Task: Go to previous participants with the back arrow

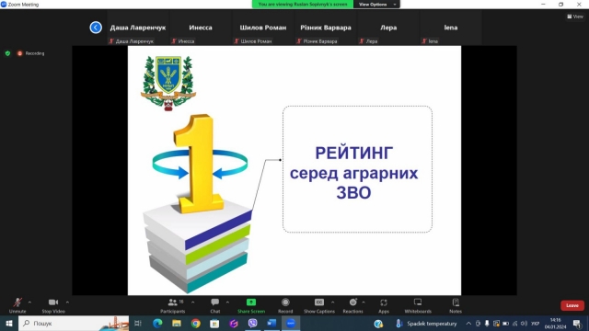Action: pyautogui.click(x=96, y=28)
